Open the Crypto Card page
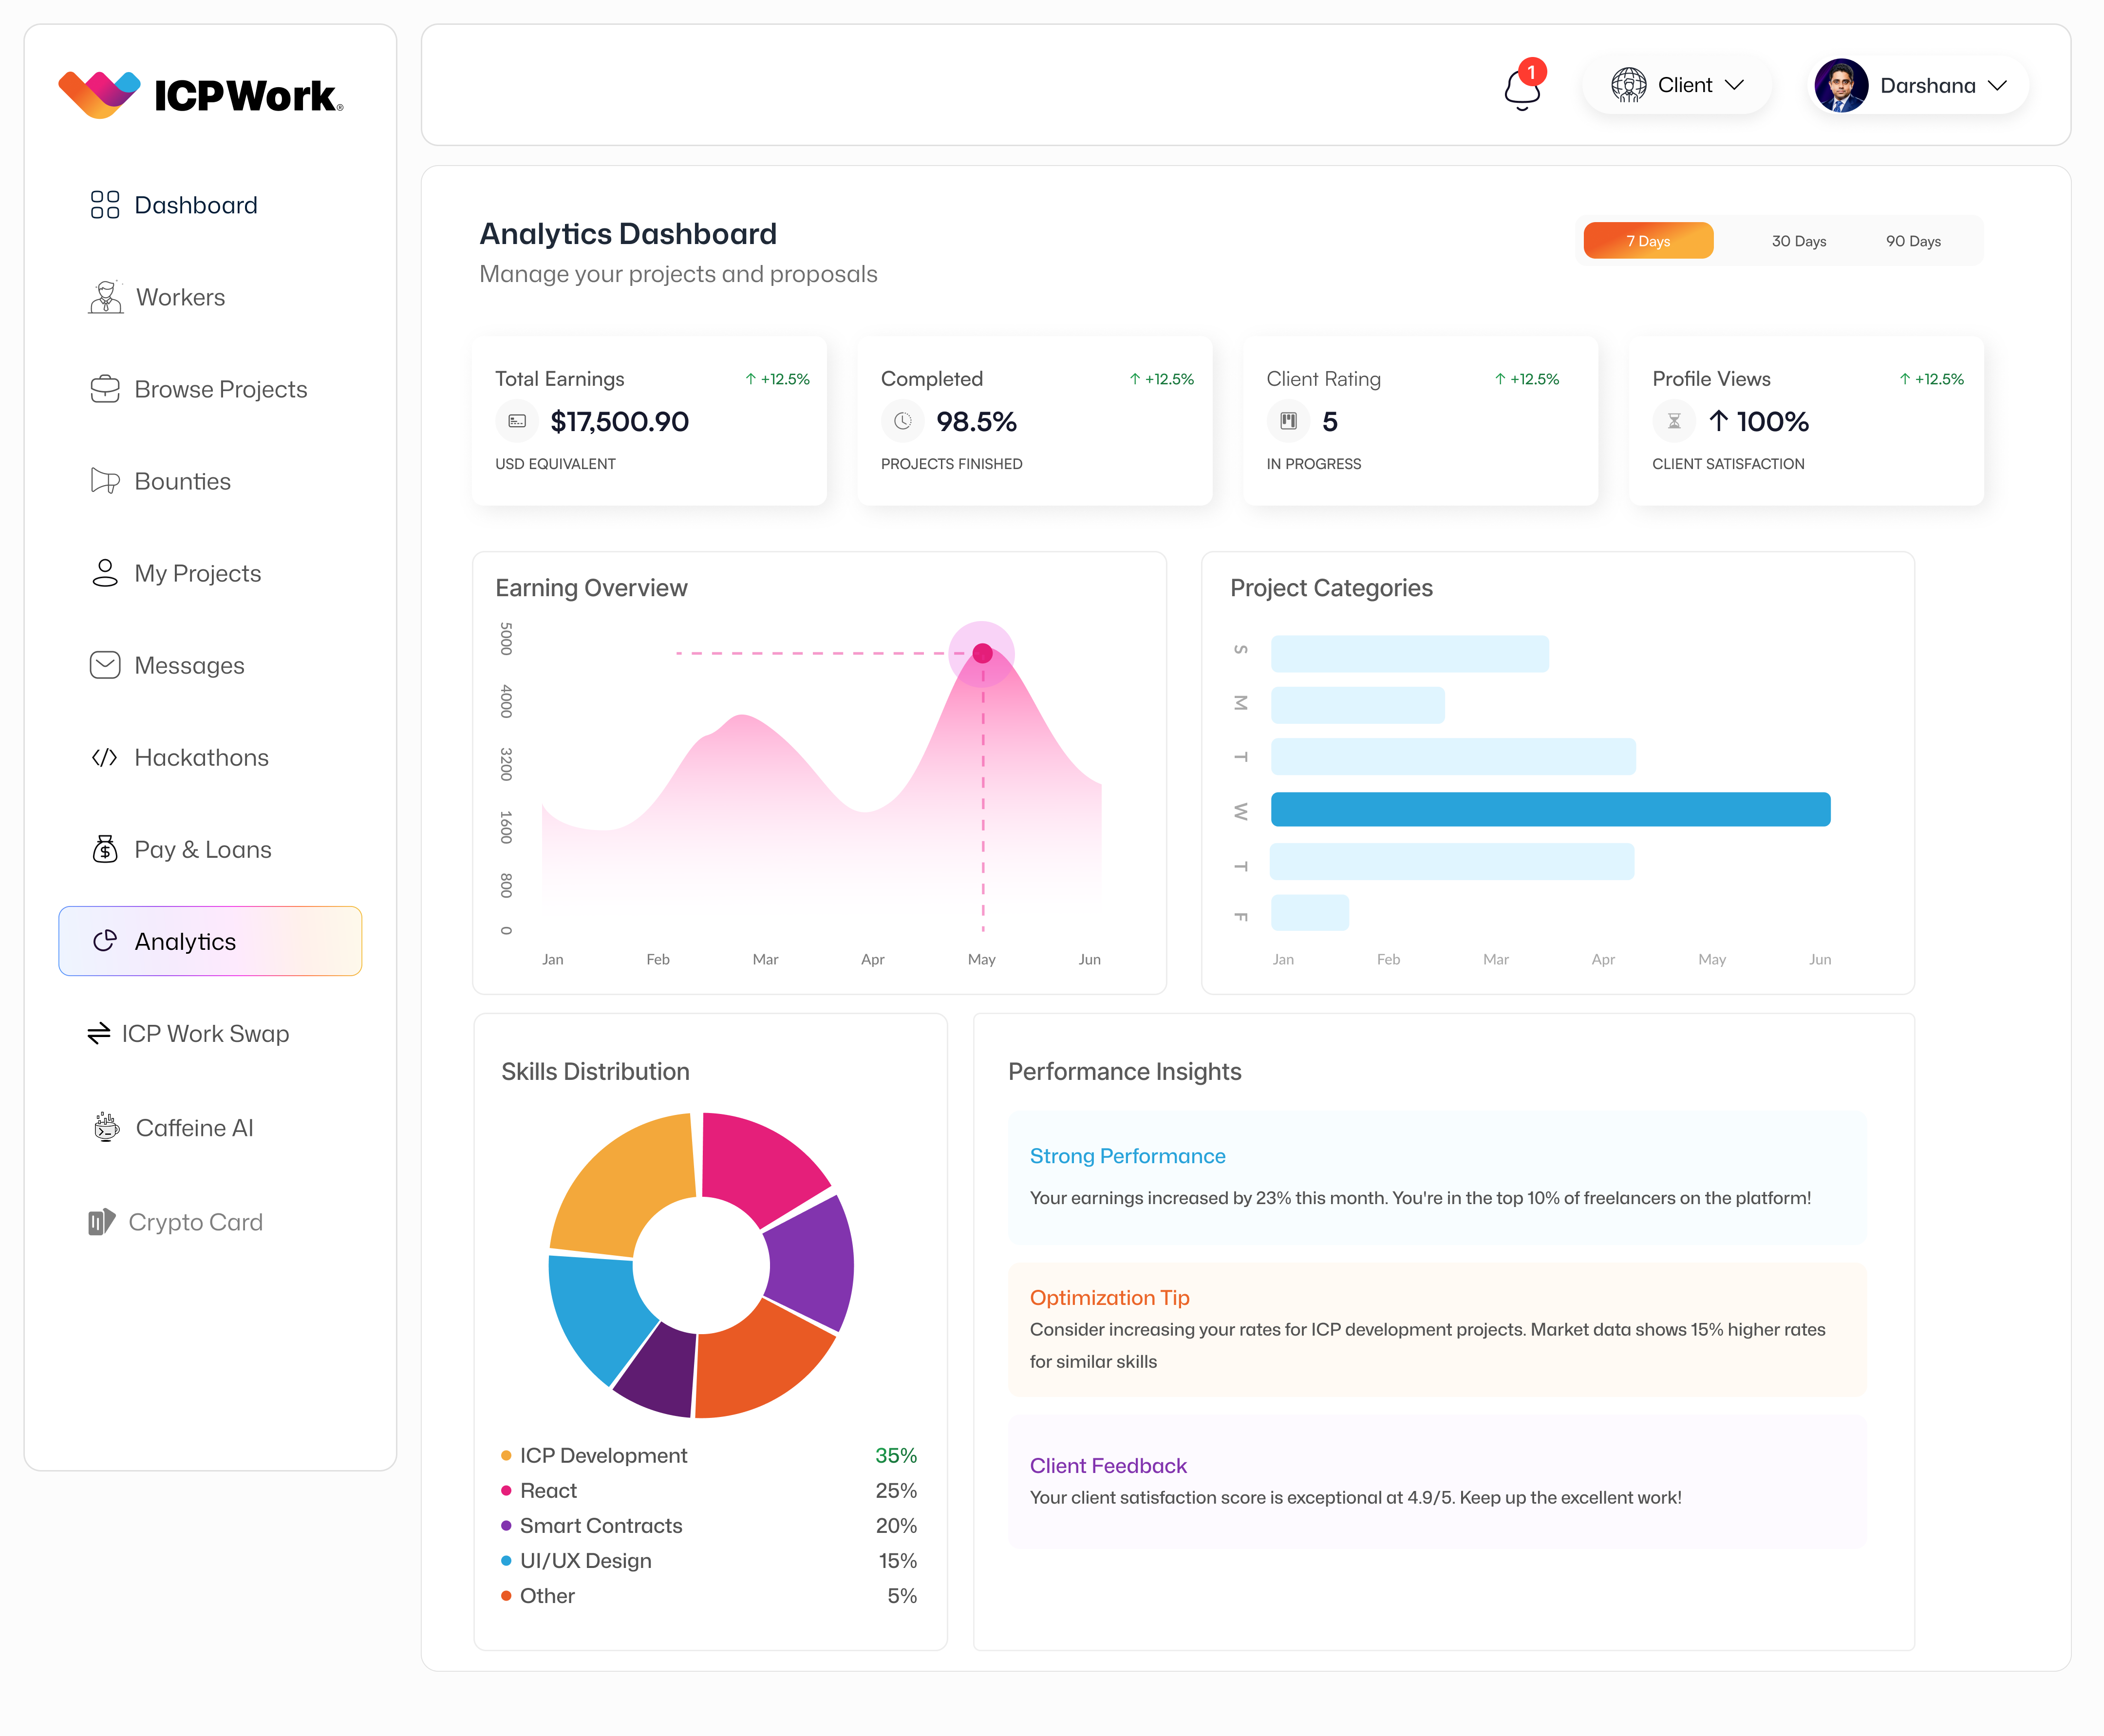The image size is (2104, 1736). tap(196, 1221)
